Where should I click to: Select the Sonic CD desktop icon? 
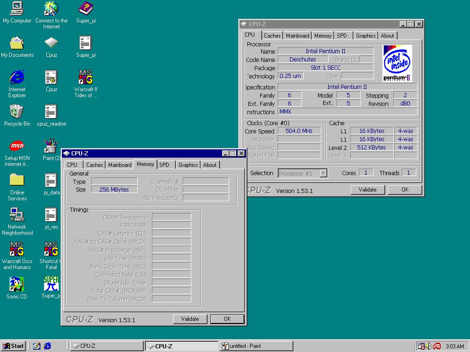(17, 288)
